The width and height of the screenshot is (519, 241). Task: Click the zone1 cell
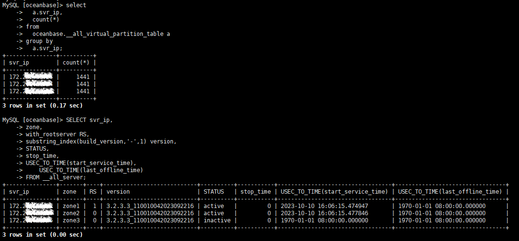71,206
